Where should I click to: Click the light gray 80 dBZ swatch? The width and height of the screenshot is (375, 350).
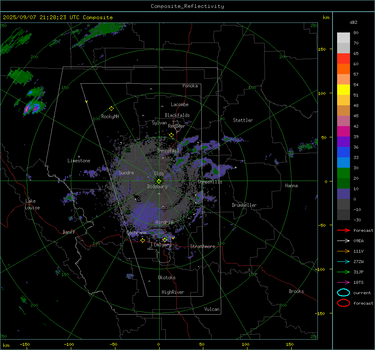(343, 38)
